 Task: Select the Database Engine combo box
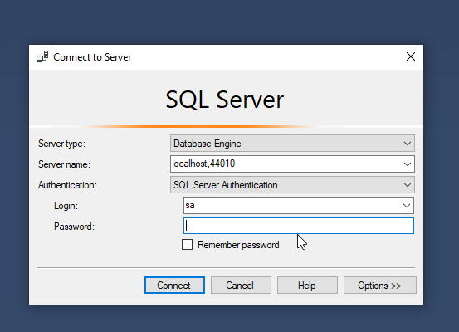click(292, 144)
